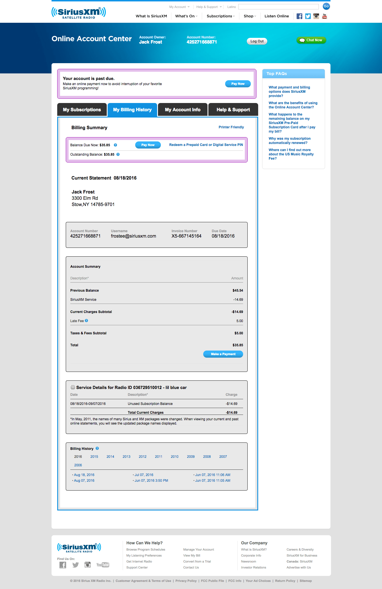
Task: Open the YouTube icon in the header
Action: coord(325,16)
